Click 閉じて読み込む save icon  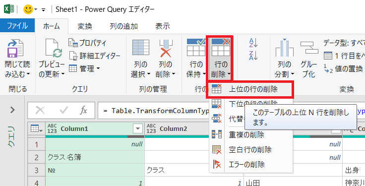(15, 48)
